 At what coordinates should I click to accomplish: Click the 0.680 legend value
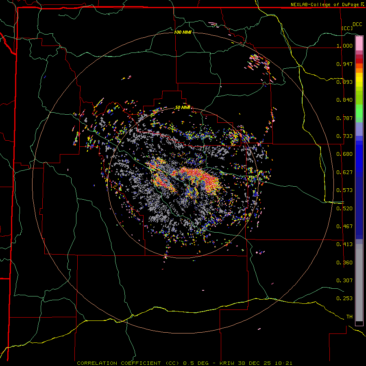(x=344, y=154)
